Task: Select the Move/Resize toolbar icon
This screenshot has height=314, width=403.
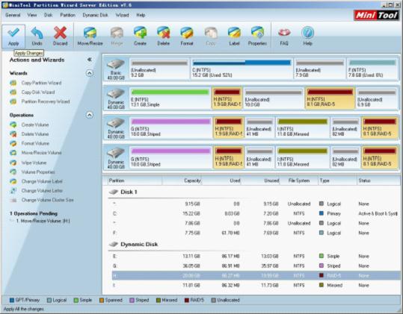Action: [90, 33]
